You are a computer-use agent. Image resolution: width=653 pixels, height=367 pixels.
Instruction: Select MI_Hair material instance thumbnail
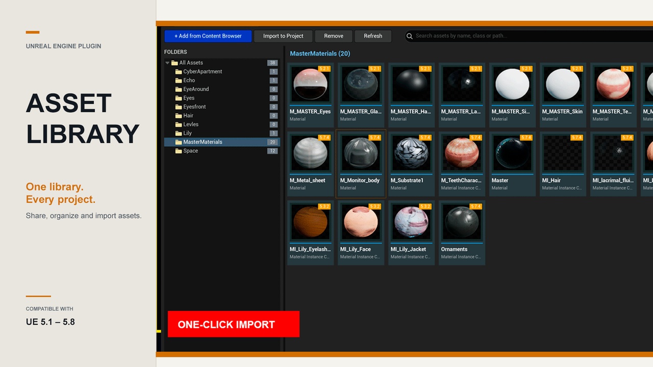[563, 153]
